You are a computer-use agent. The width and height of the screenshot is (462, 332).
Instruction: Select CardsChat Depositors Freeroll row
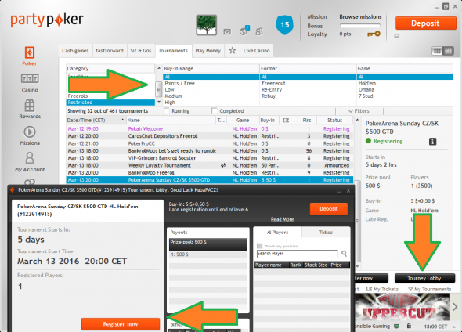[209, 136]
